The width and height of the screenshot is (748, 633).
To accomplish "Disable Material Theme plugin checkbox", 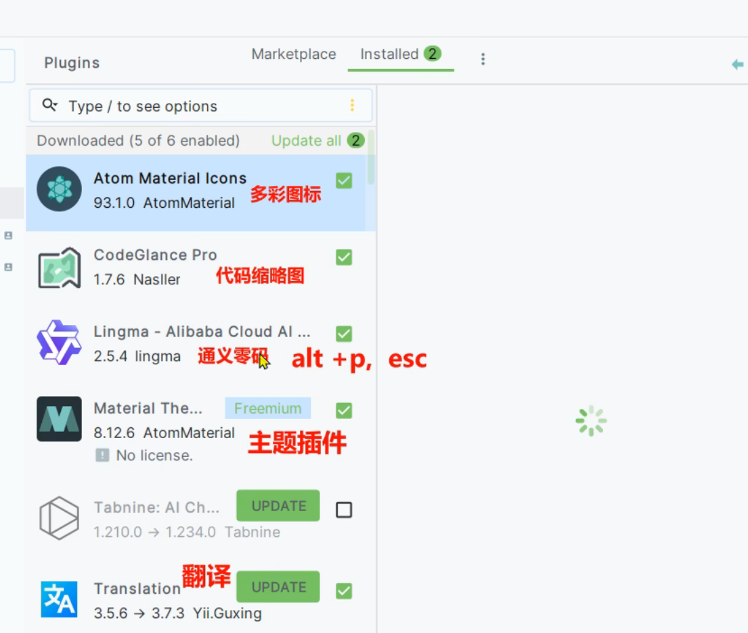I will tap(343, 410).
